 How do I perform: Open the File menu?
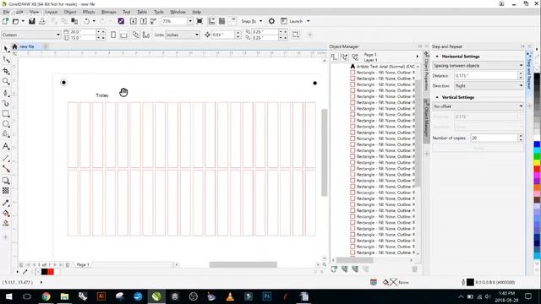7,12
